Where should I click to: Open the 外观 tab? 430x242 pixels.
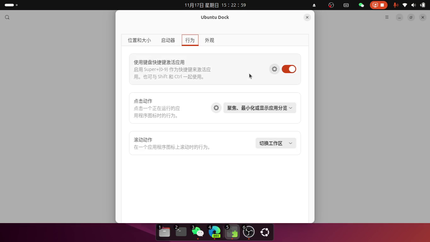click(x=210, y=40)
